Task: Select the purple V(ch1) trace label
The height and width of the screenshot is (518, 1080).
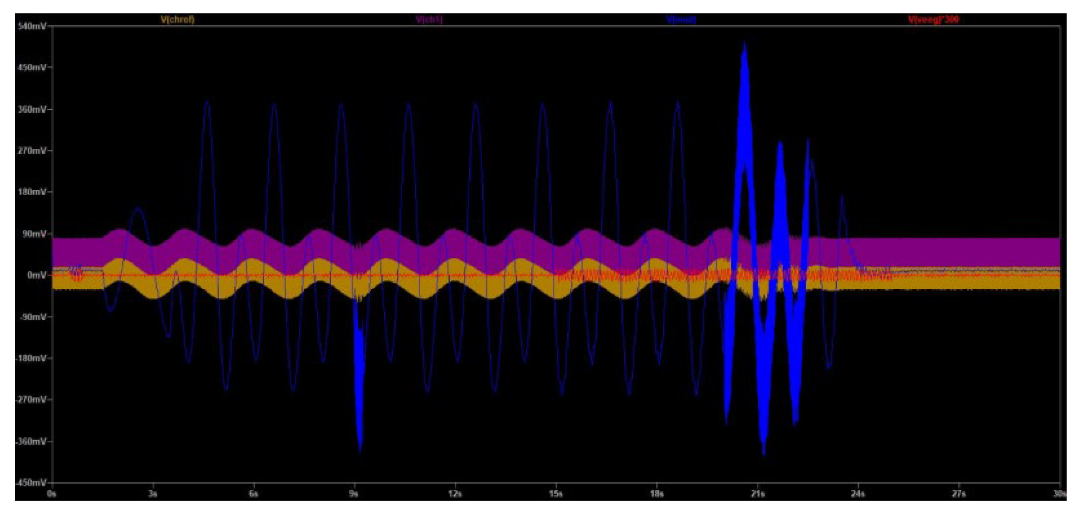Action: coord(429,20)
